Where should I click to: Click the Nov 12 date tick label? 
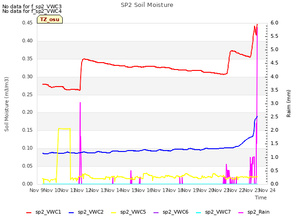pos(83,190)
